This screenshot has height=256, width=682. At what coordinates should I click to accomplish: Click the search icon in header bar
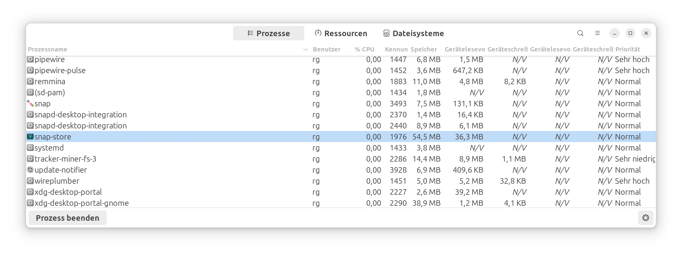tap(580, 33)
